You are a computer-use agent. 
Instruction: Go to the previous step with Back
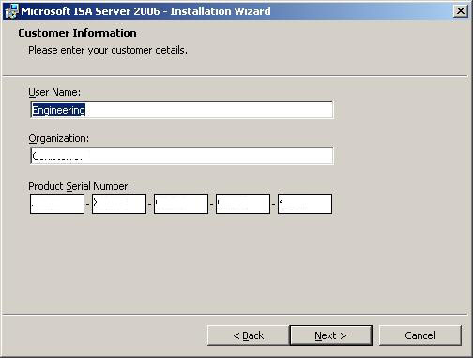tap(248, 335)
